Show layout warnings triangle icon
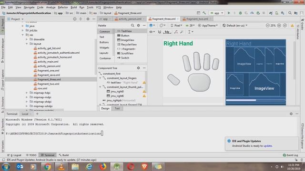 pyautogui.click(x=292, y=25)
